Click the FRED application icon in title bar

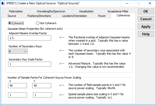3,4
